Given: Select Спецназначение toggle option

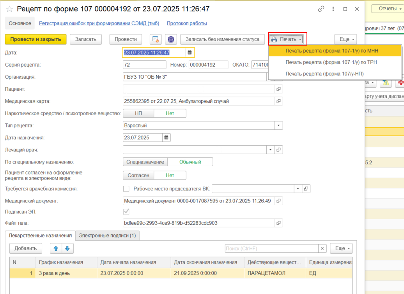Looking at the screenshot, I should pyautogui.click(x=145, y=162).
